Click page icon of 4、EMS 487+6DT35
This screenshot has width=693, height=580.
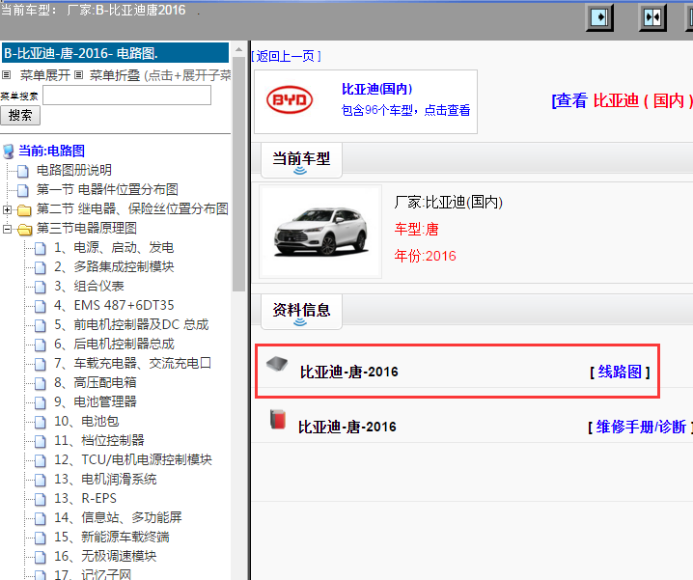coord(41,306)
